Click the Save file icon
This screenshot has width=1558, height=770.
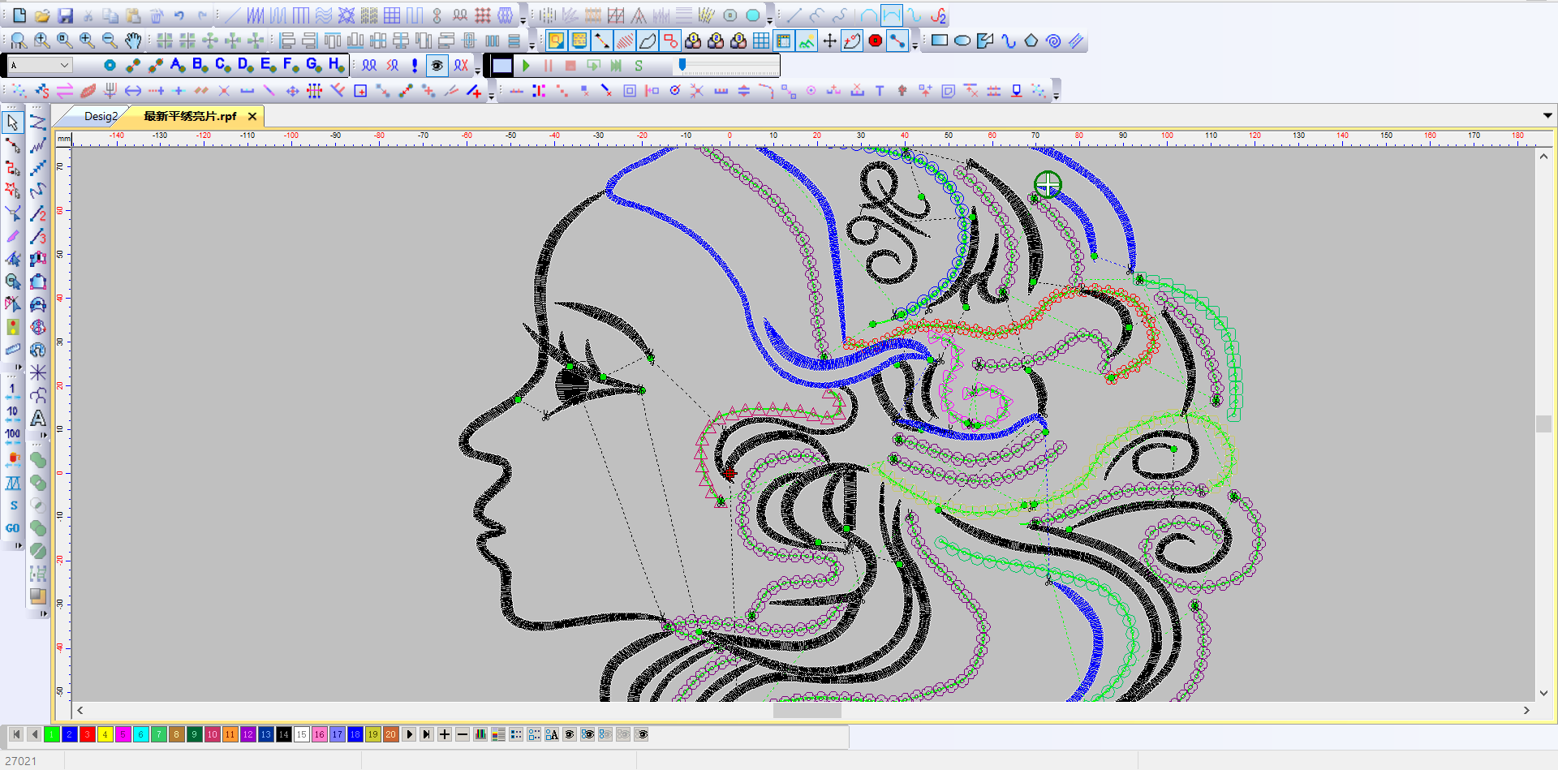(66, 15)
